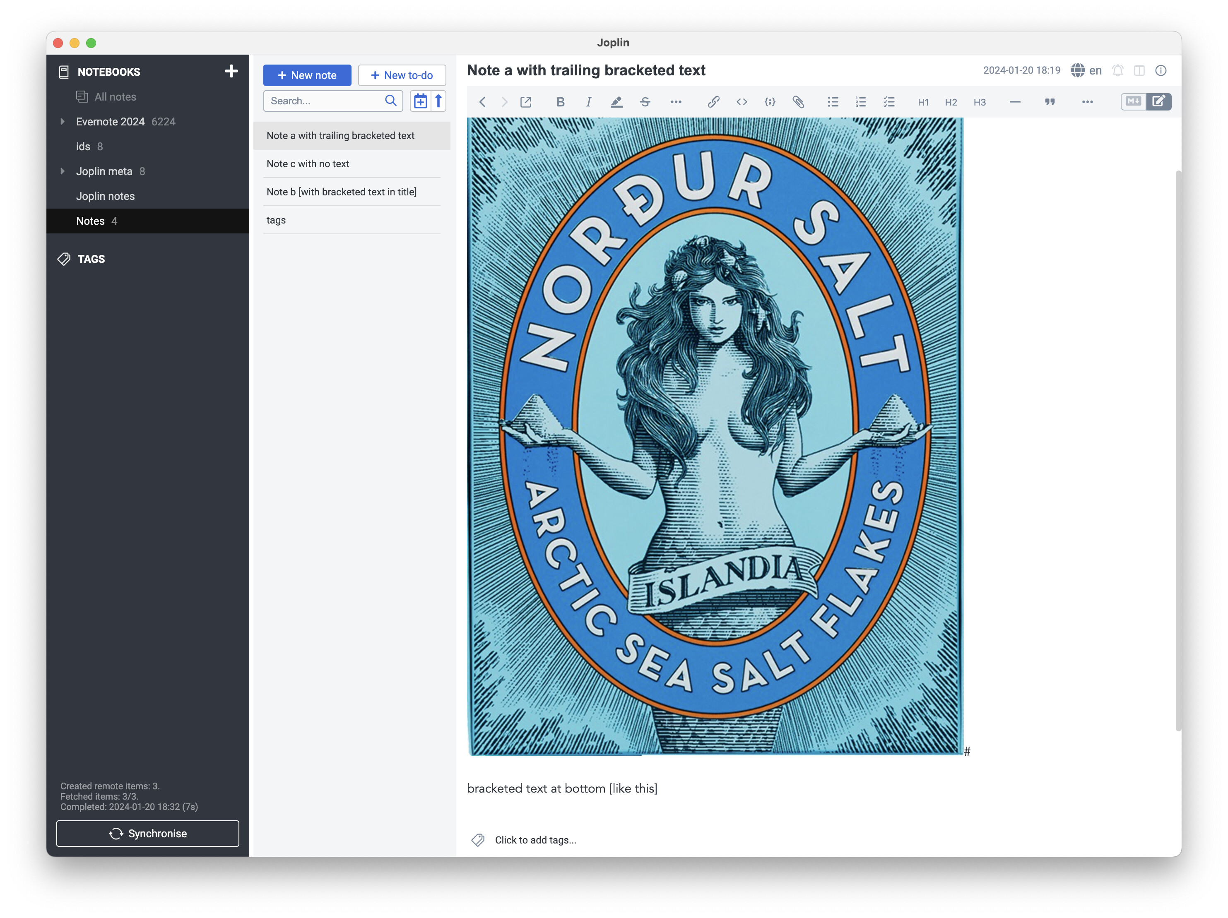Viewport: 1228px width, 918px height.
Task: Apply strikethrough formatting
Action: click(x=645, y=102)
